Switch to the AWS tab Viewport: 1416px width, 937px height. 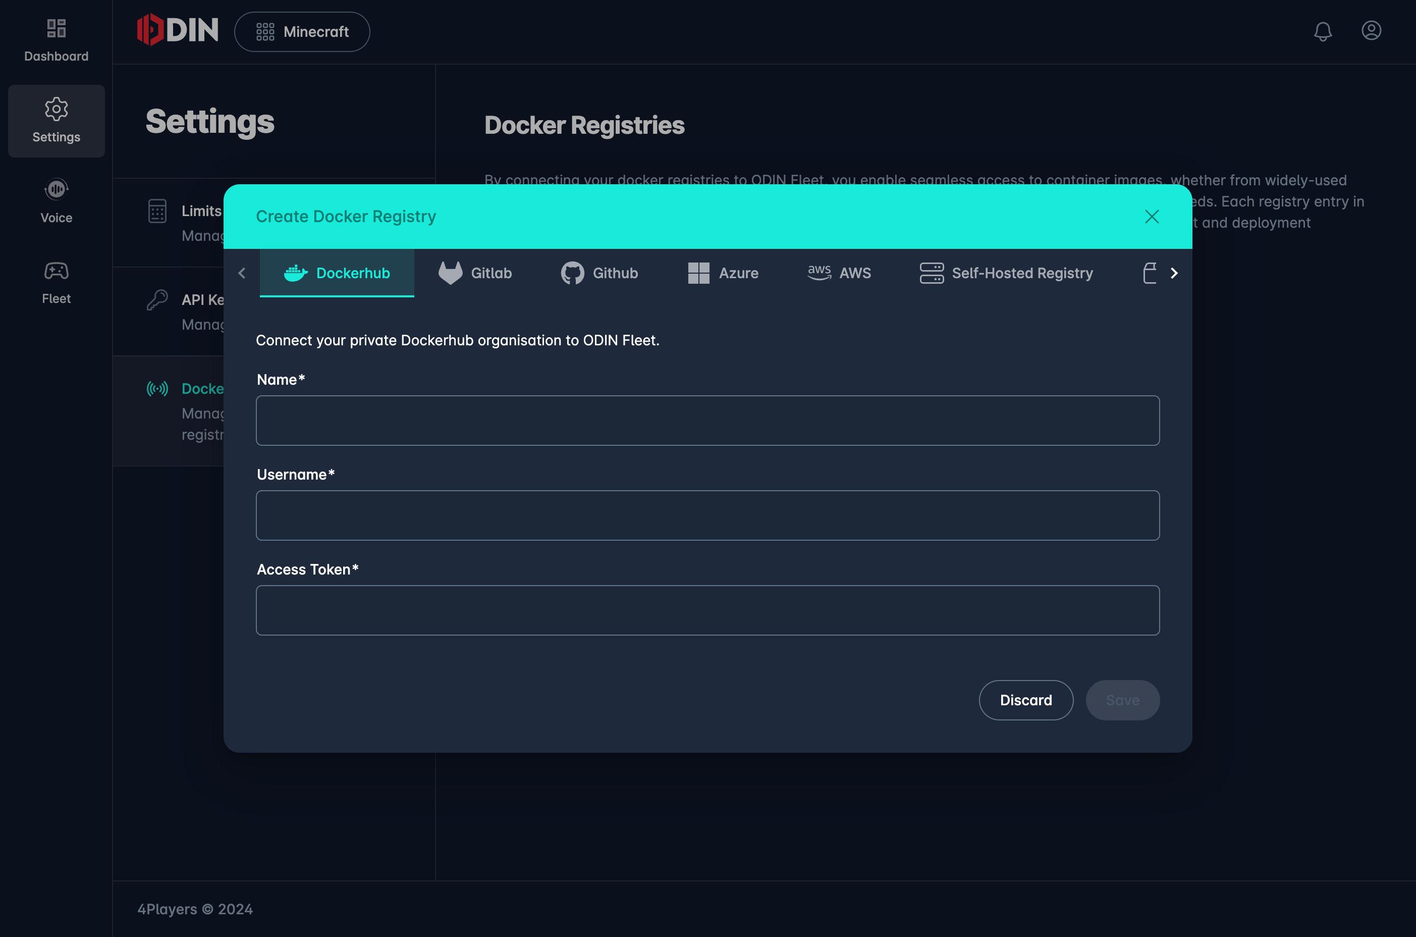pos(839,273)
